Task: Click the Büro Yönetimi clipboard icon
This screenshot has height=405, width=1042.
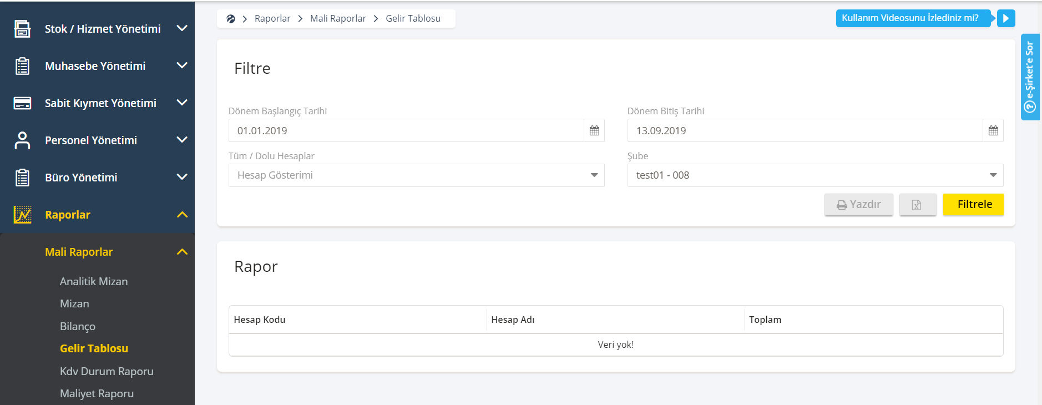Action: point(22,178)
